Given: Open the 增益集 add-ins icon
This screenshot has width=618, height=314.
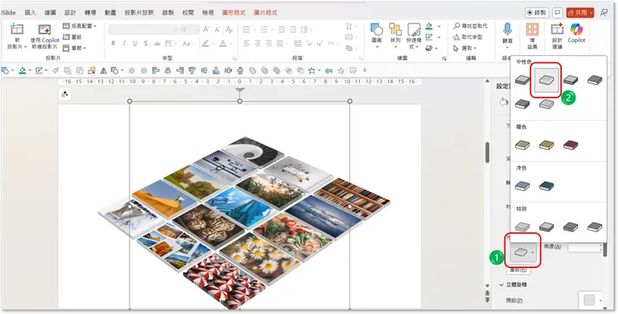Looking at the screenshot, I should tap(533, 29).
